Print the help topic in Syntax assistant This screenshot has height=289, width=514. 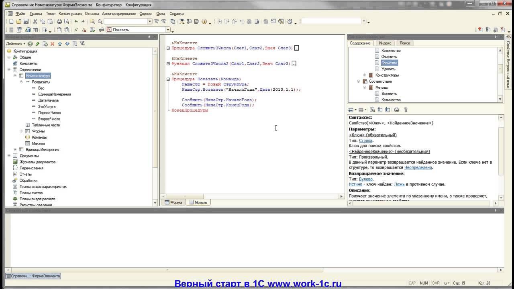[397, 110]
